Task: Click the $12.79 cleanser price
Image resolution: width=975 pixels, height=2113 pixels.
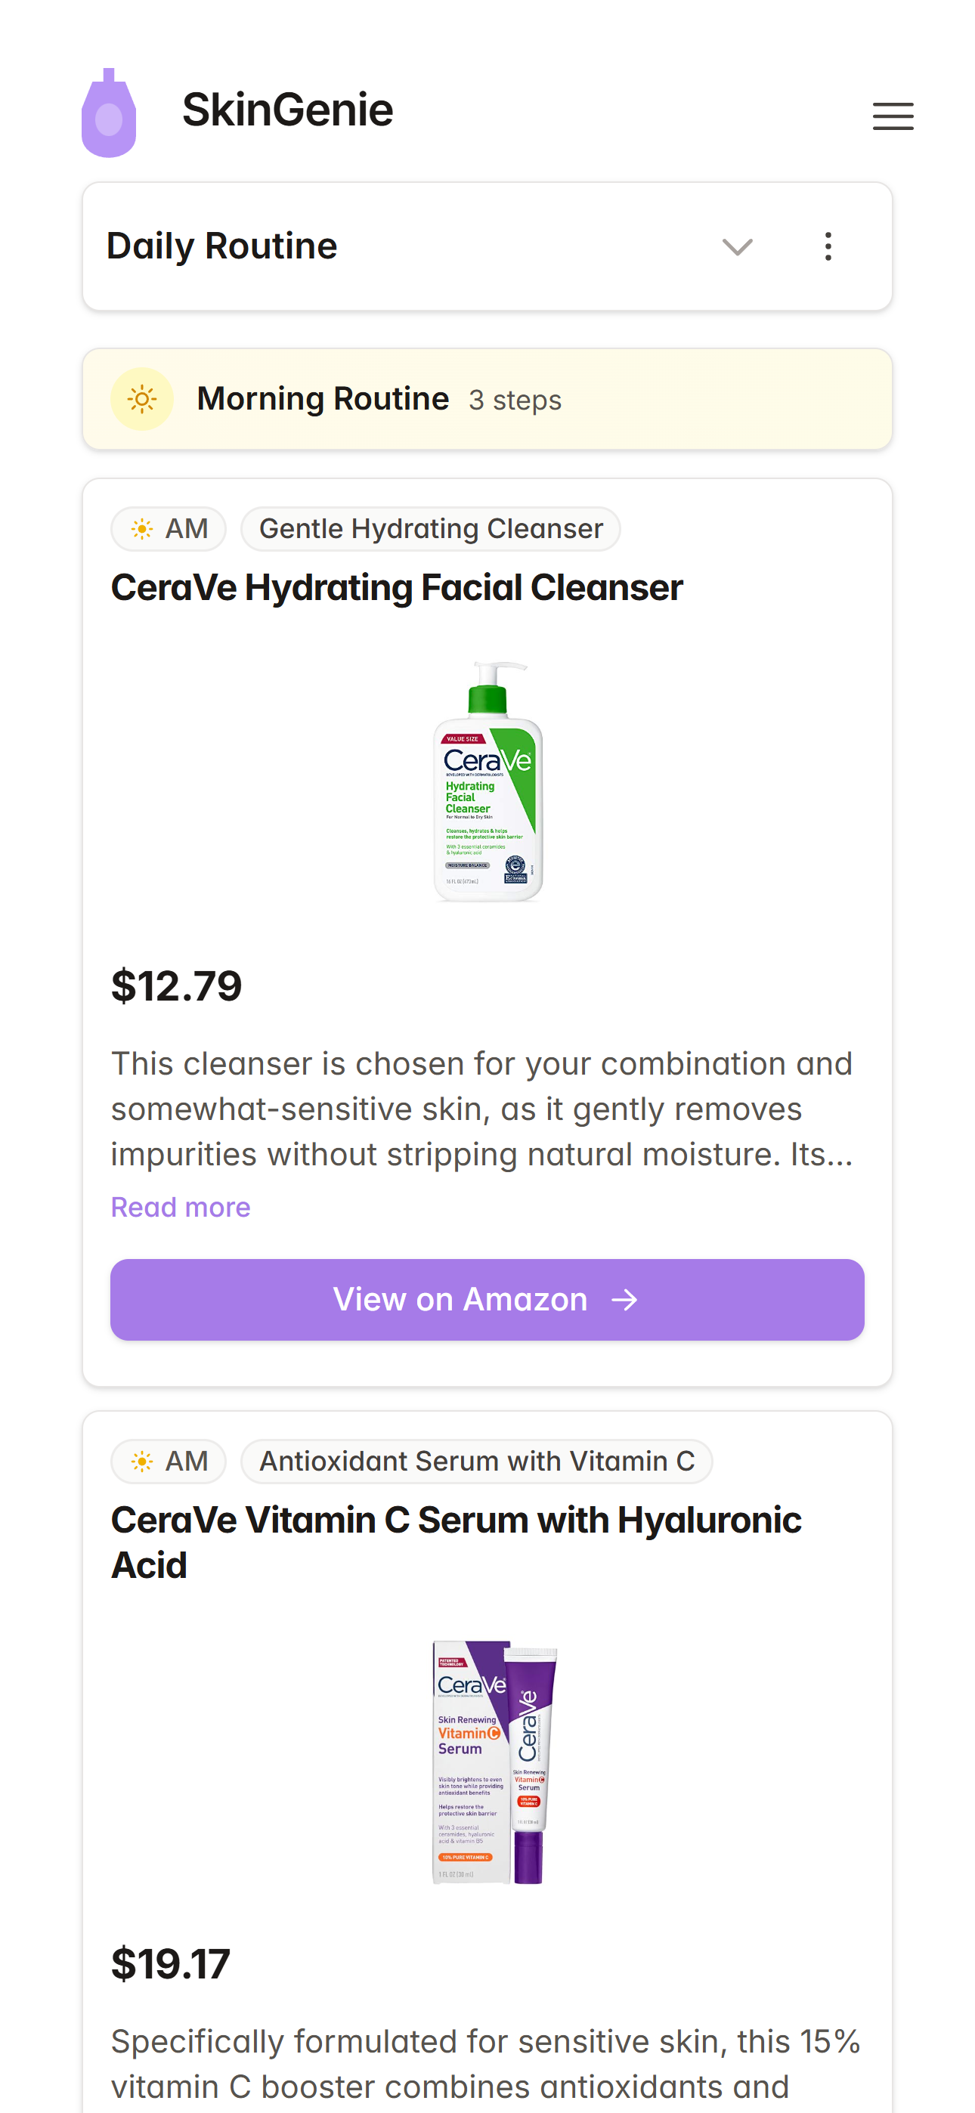Action: click(176, 985)
